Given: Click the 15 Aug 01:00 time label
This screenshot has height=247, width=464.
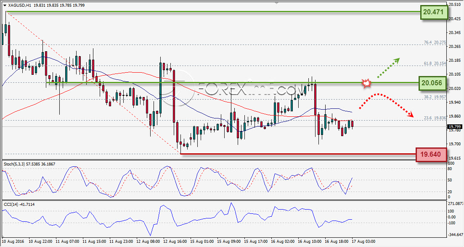Looking at the screenshot, I should [202, 242].
